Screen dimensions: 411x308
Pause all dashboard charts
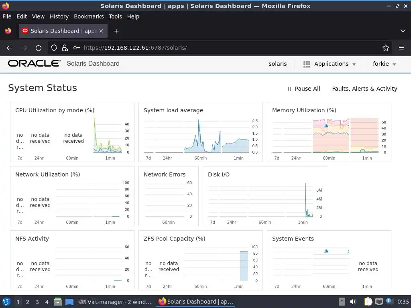pos(304,89)
